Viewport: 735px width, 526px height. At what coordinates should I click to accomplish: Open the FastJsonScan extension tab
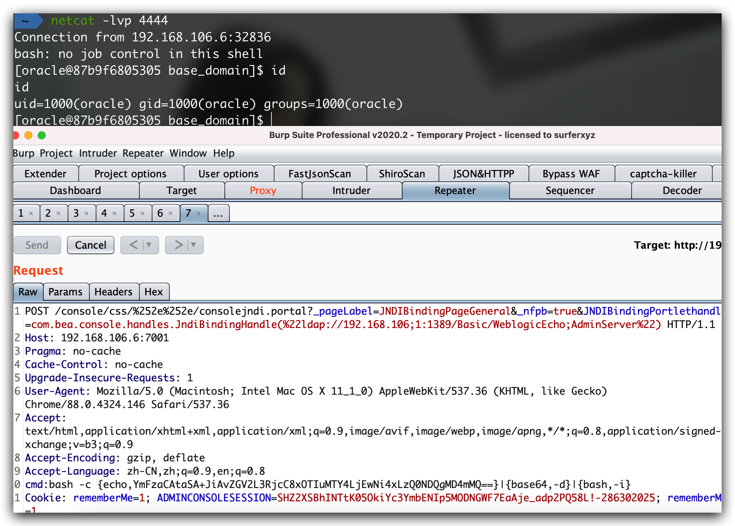pos(320,174)
